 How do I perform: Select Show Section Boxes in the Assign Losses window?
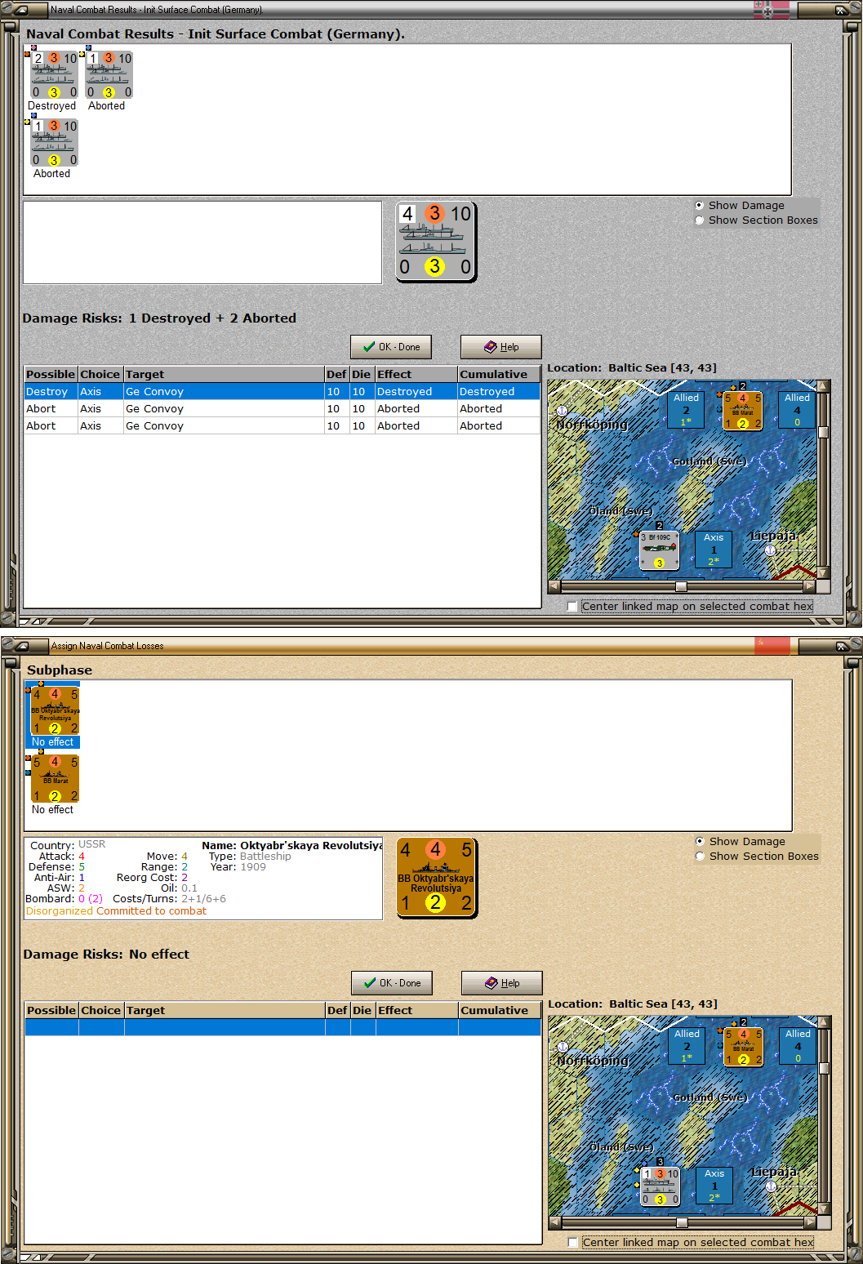coord(700,857)
